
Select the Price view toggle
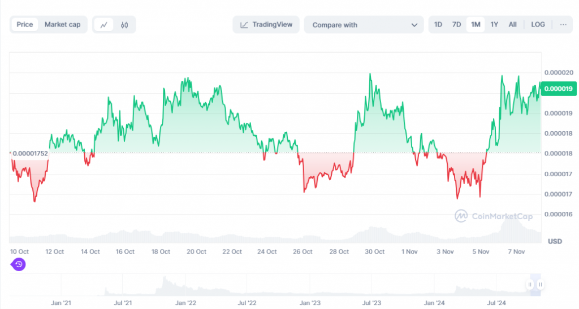click(x=25, y=24)
